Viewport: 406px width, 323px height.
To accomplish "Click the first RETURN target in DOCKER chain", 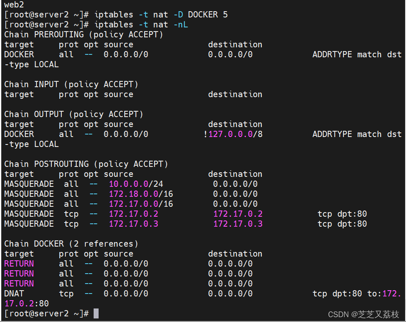I will [19, 264].
